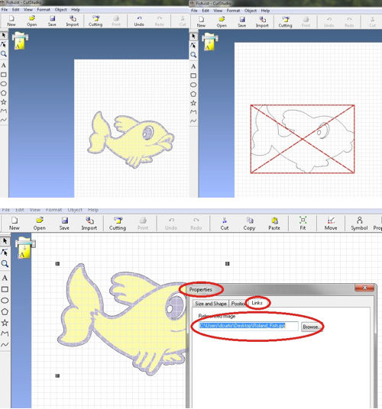Click selection handle below large fish's tail
The height and width of the screenshot is (409, 382).
[x=57, y=376]
